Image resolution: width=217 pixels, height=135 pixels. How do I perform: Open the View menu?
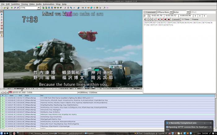pyautogui.click(x=58, y=4)
